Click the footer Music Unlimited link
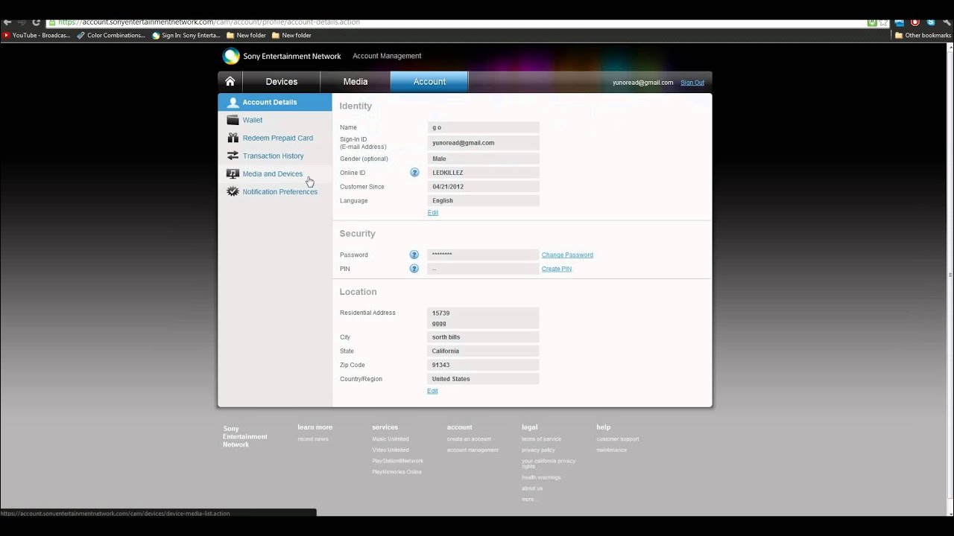Viewport: 954px width, 536px height. (391, 439)
